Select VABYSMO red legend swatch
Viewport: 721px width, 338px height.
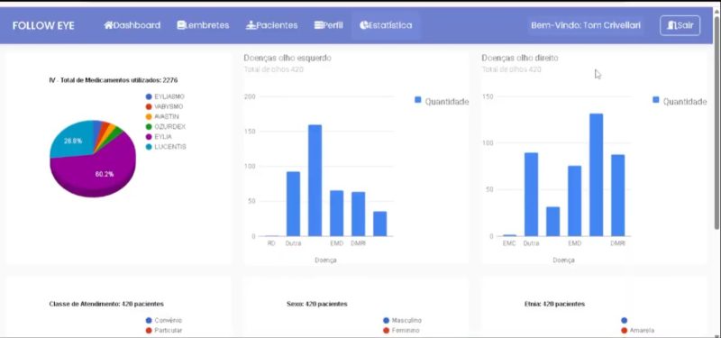click(149, 106)
